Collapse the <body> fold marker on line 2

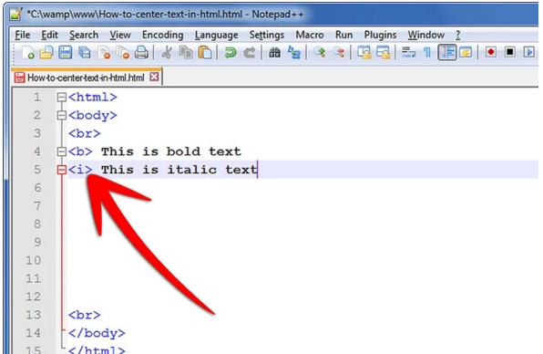click(x=62, y=115)
